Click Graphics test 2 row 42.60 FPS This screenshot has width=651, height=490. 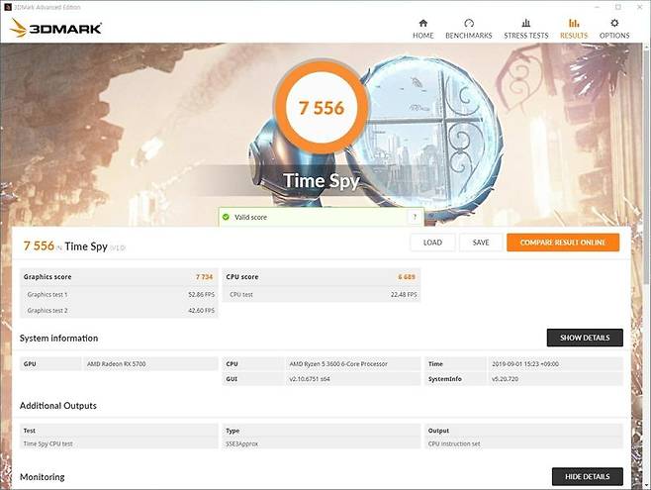(119, 310)
